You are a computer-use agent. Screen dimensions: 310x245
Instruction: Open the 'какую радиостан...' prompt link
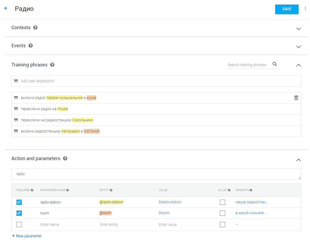coord(252,202)
